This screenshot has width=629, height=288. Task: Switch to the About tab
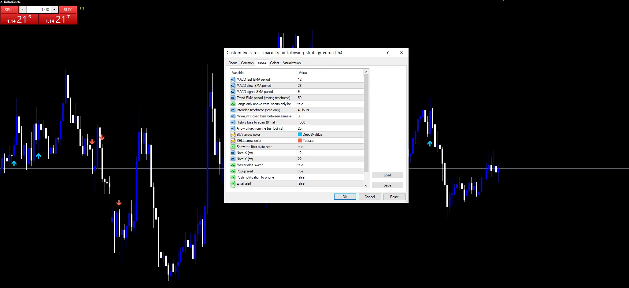click(x=233, y=63)
